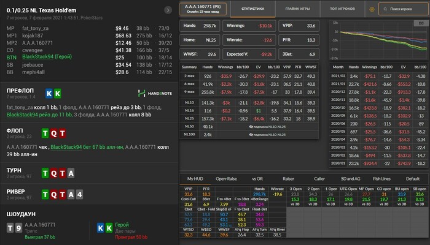Toggle the BB units button on the graph
Image resolution: width=430 pixels, height=245 pixels.
[x=421, y=23]
